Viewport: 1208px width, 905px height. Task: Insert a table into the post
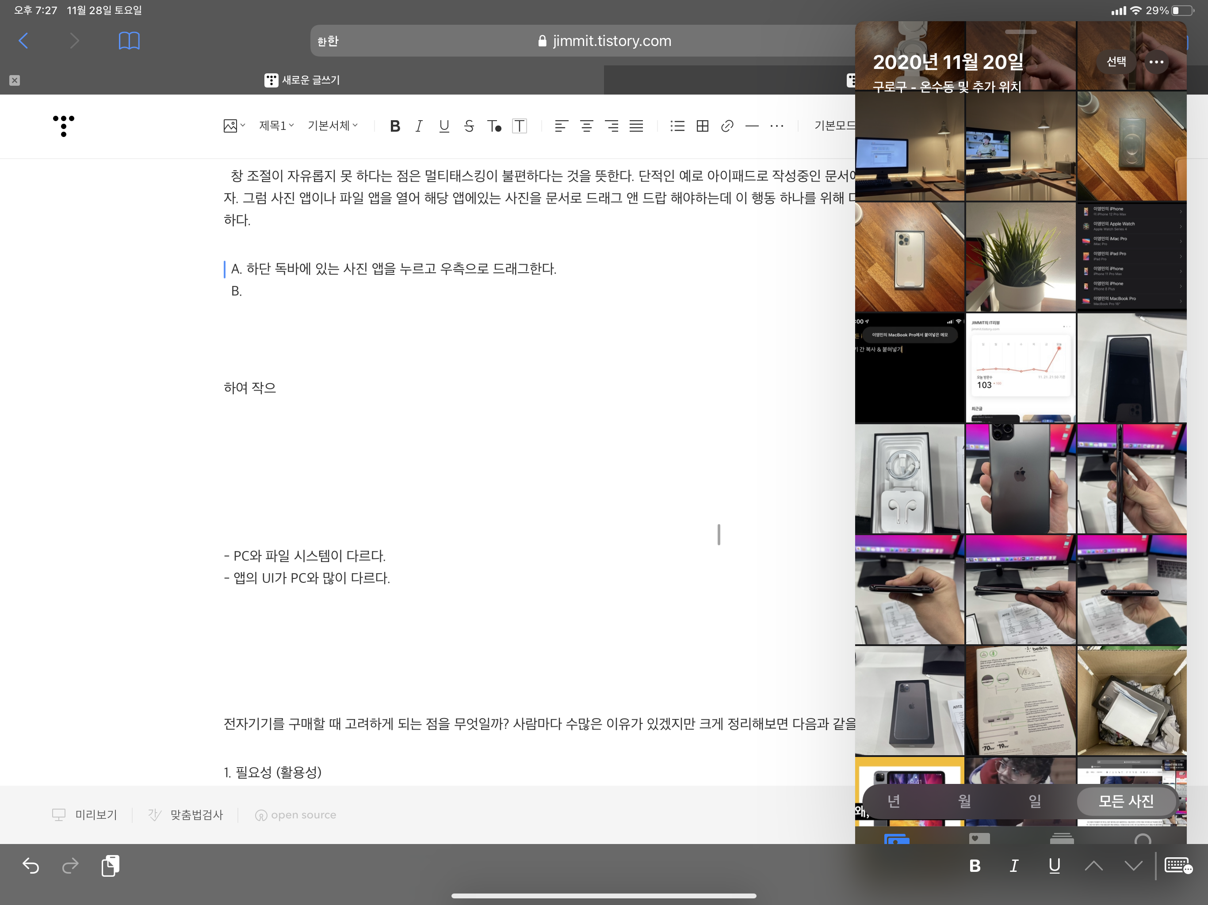pos(702,126)
